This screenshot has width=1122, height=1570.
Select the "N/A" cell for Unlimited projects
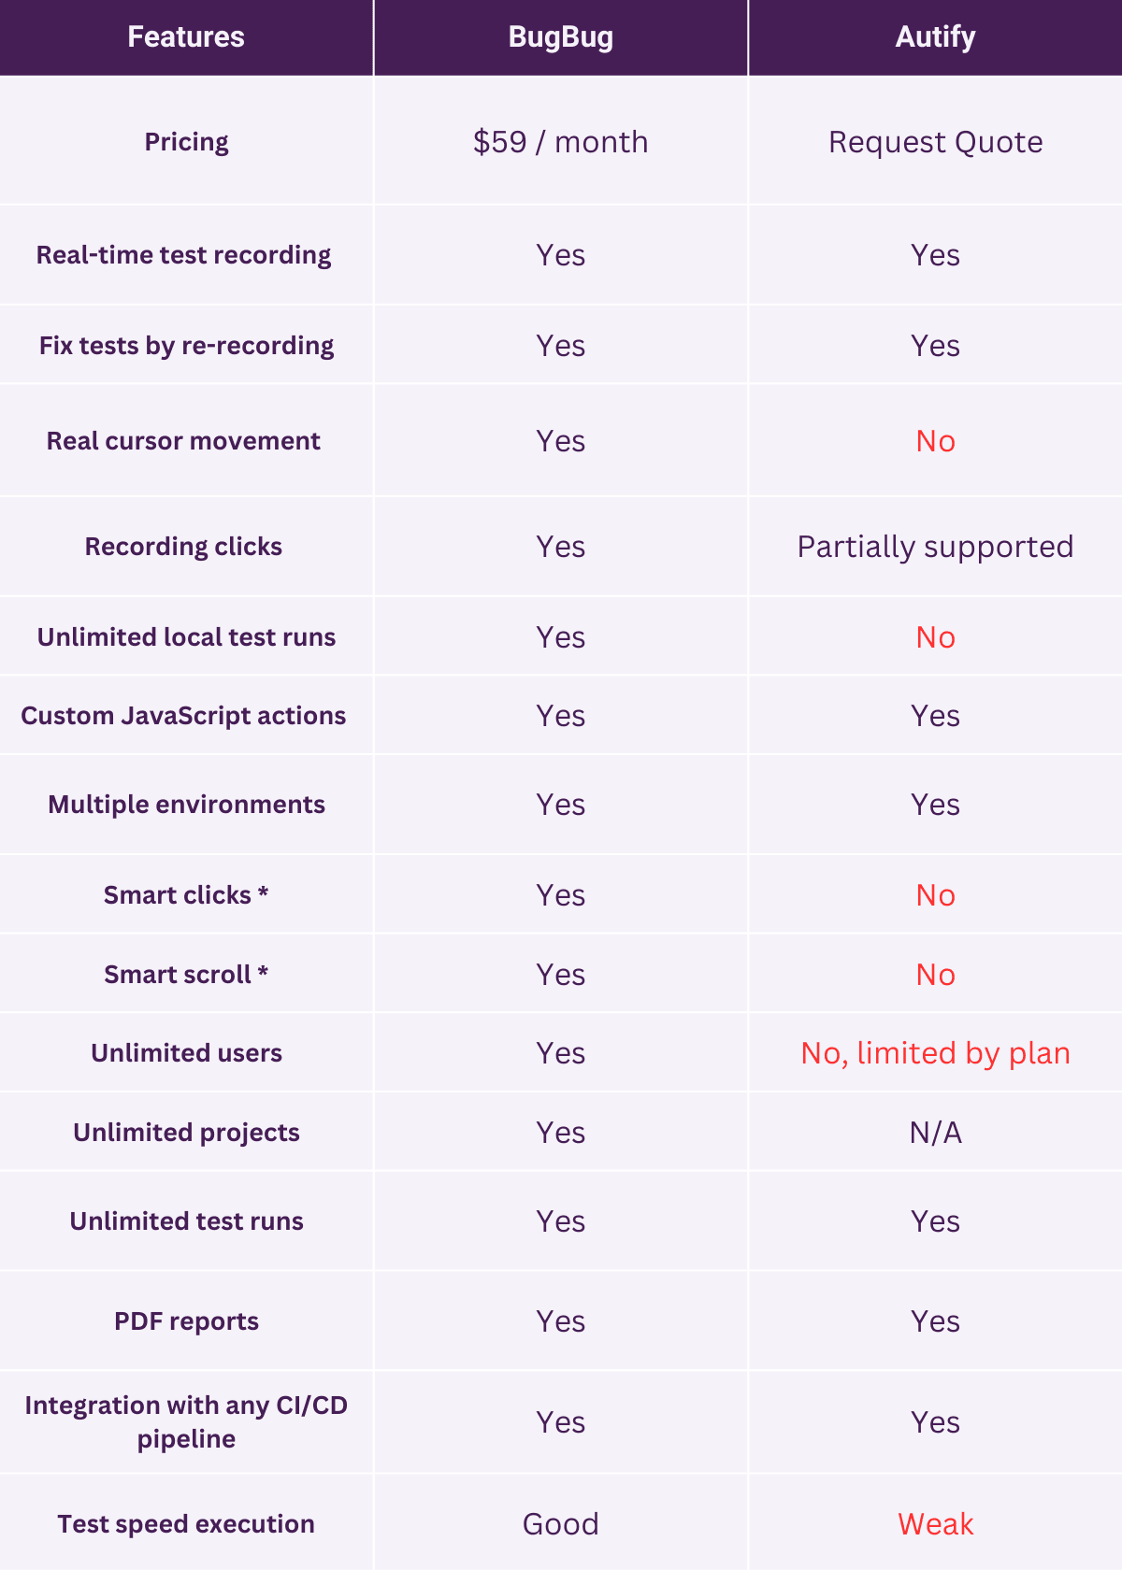[x=935, y=1133]
